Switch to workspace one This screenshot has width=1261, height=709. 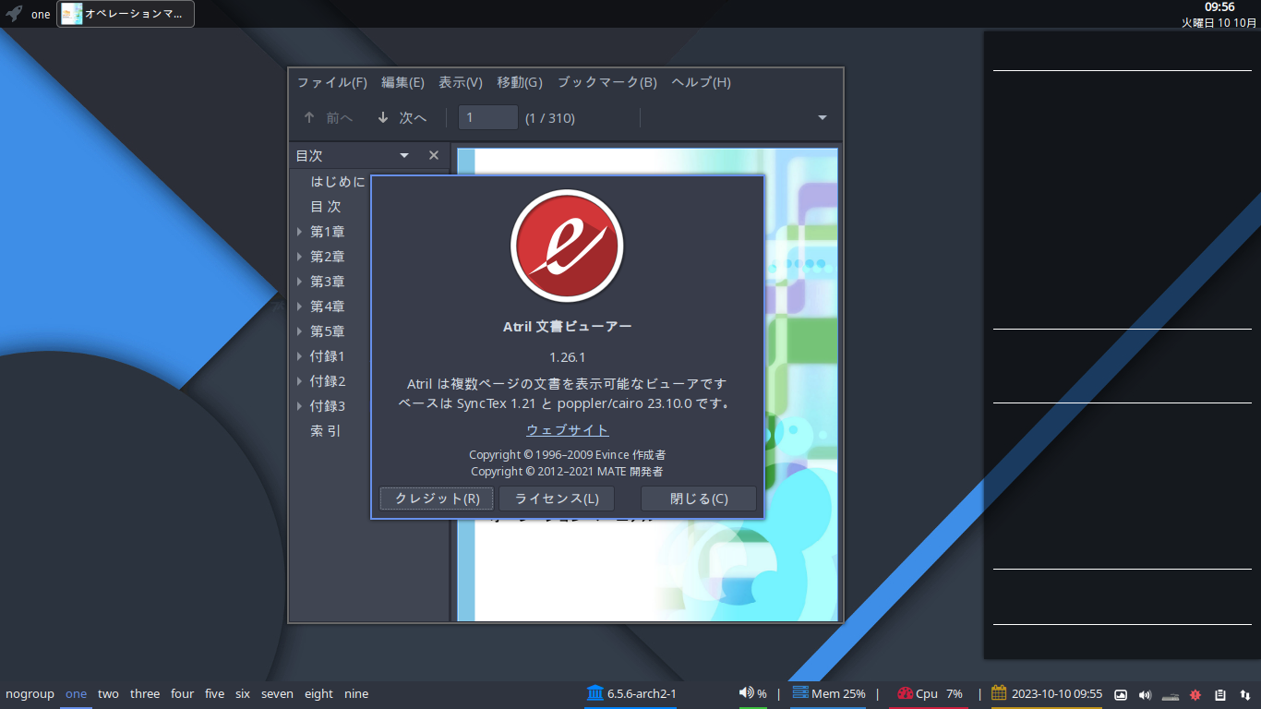click(76, 694)
